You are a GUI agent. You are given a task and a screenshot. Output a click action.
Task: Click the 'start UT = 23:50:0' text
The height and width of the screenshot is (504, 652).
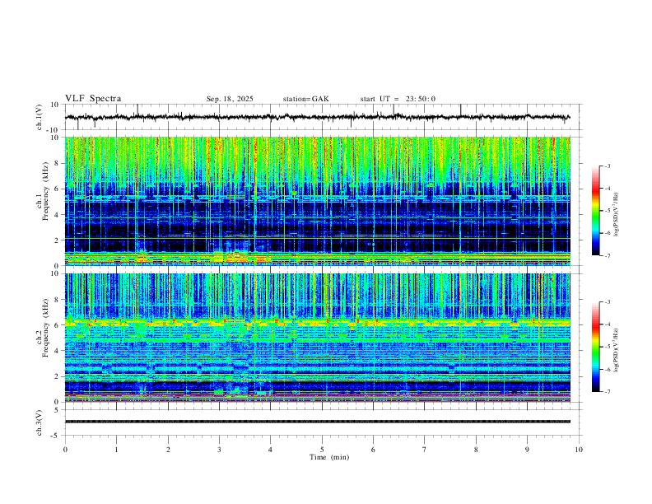pyautogui.click(x=398, y=99)
